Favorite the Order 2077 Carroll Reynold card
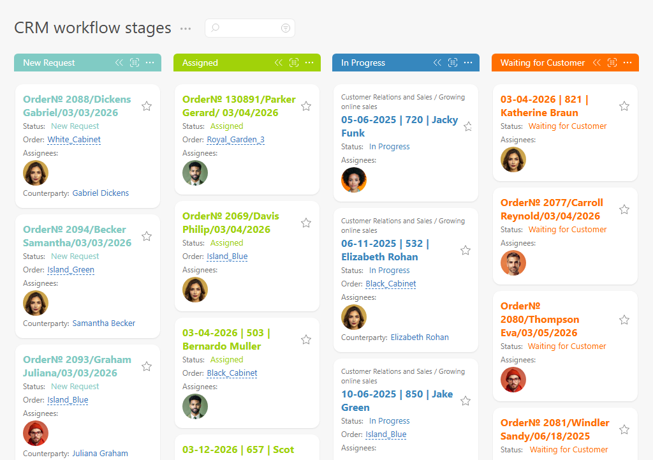 coord(624,209)
